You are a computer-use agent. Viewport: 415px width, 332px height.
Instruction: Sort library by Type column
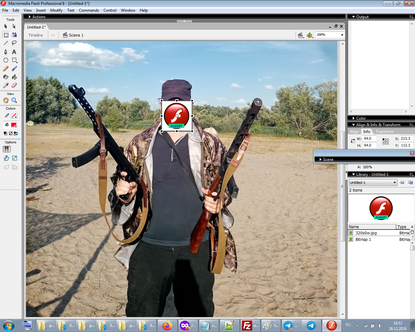403,227
